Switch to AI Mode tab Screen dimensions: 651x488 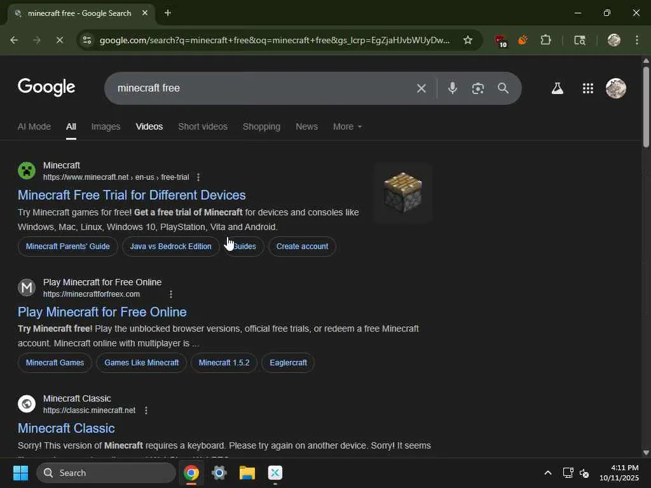click(x=34, y=126)
